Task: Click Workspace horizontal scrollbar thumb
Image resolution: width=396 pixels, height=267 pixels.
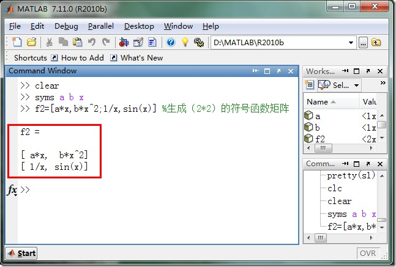Action: [x=323, y=148]
